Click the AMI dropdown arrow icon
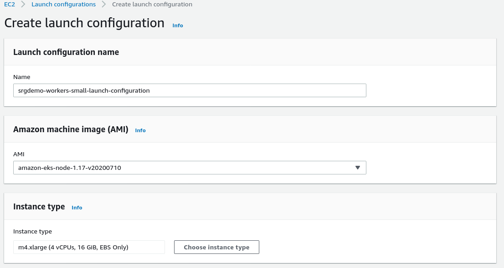This screenshot has height=268, width=504. pyautogui.click(x=358, y=168)
